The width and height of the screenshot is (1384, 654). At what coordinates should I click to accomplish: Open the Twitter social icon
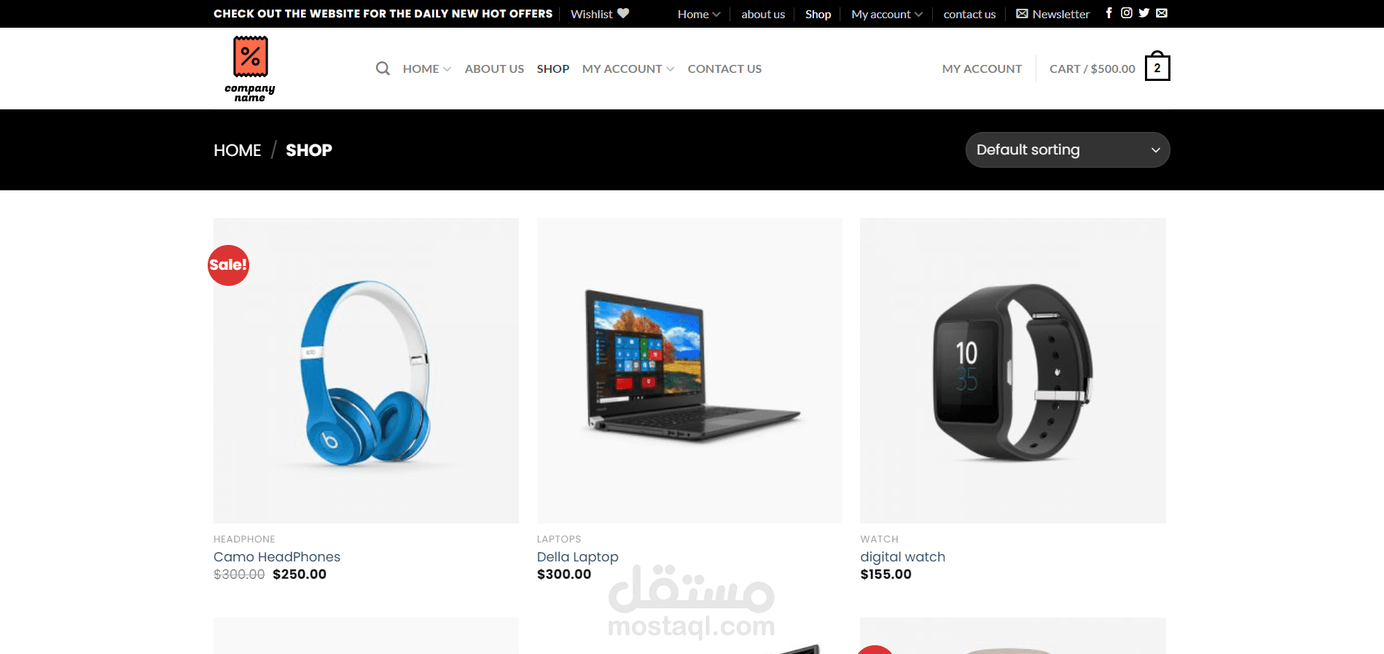tap(1144, 13)
